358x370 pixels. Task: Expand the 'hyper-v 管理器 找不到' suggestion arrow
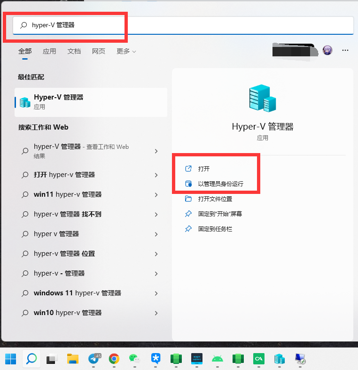(x=156, y=215)
